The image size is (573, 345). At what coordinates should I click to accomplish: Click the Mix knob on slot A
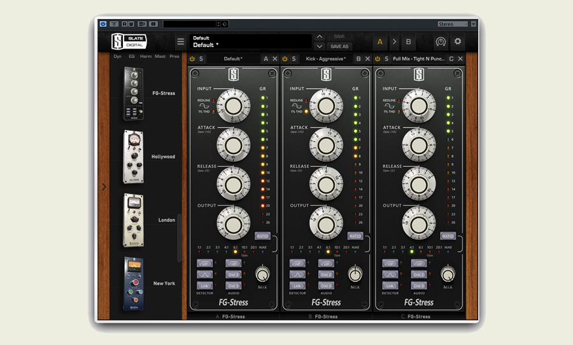click(x=262, y=274)
